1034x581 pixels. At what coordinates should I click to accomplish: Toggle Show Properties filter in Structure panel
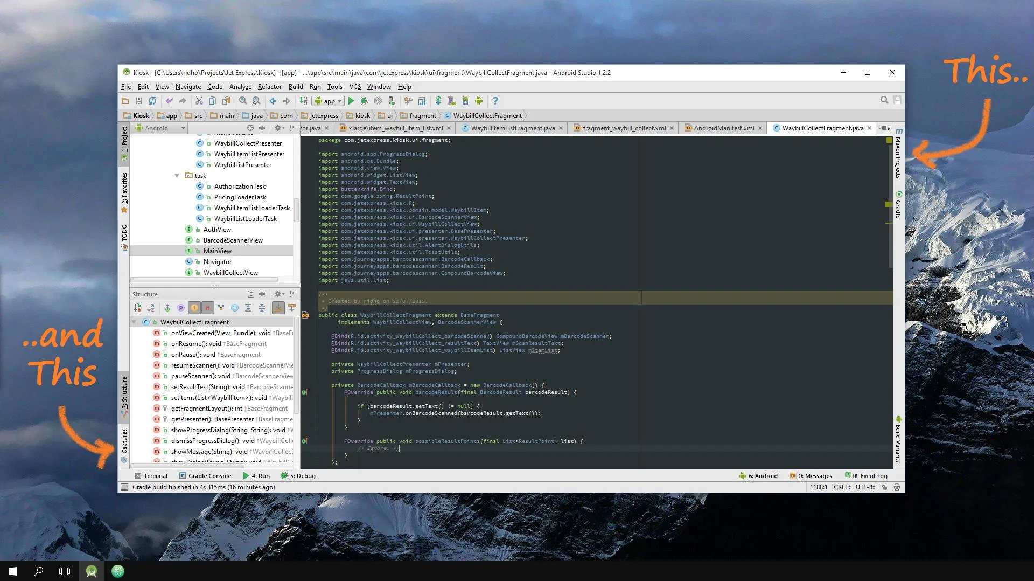coord(181,308)
